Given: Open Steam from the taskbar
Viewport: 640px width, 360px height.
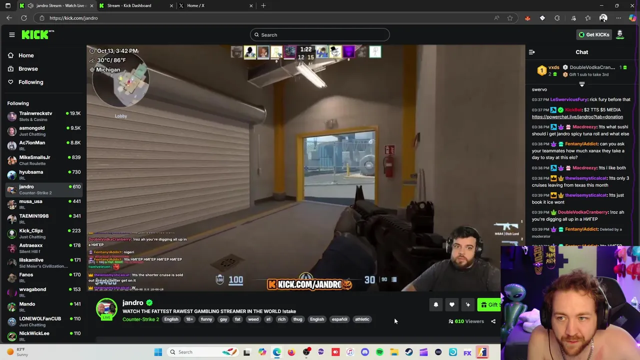Looking at the screenshot, I should coord(409,352).
